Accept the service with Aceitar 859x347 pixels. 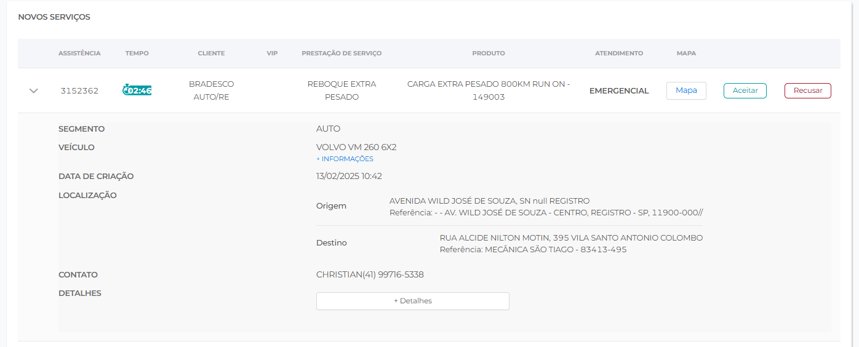coord(745,90)
